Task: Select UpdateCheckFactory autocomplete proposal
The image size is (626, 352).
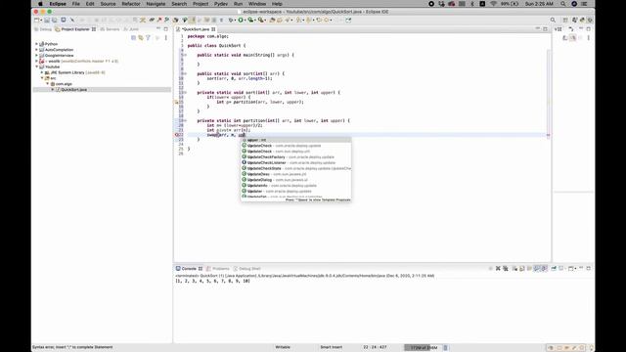Action: [295, 156]
